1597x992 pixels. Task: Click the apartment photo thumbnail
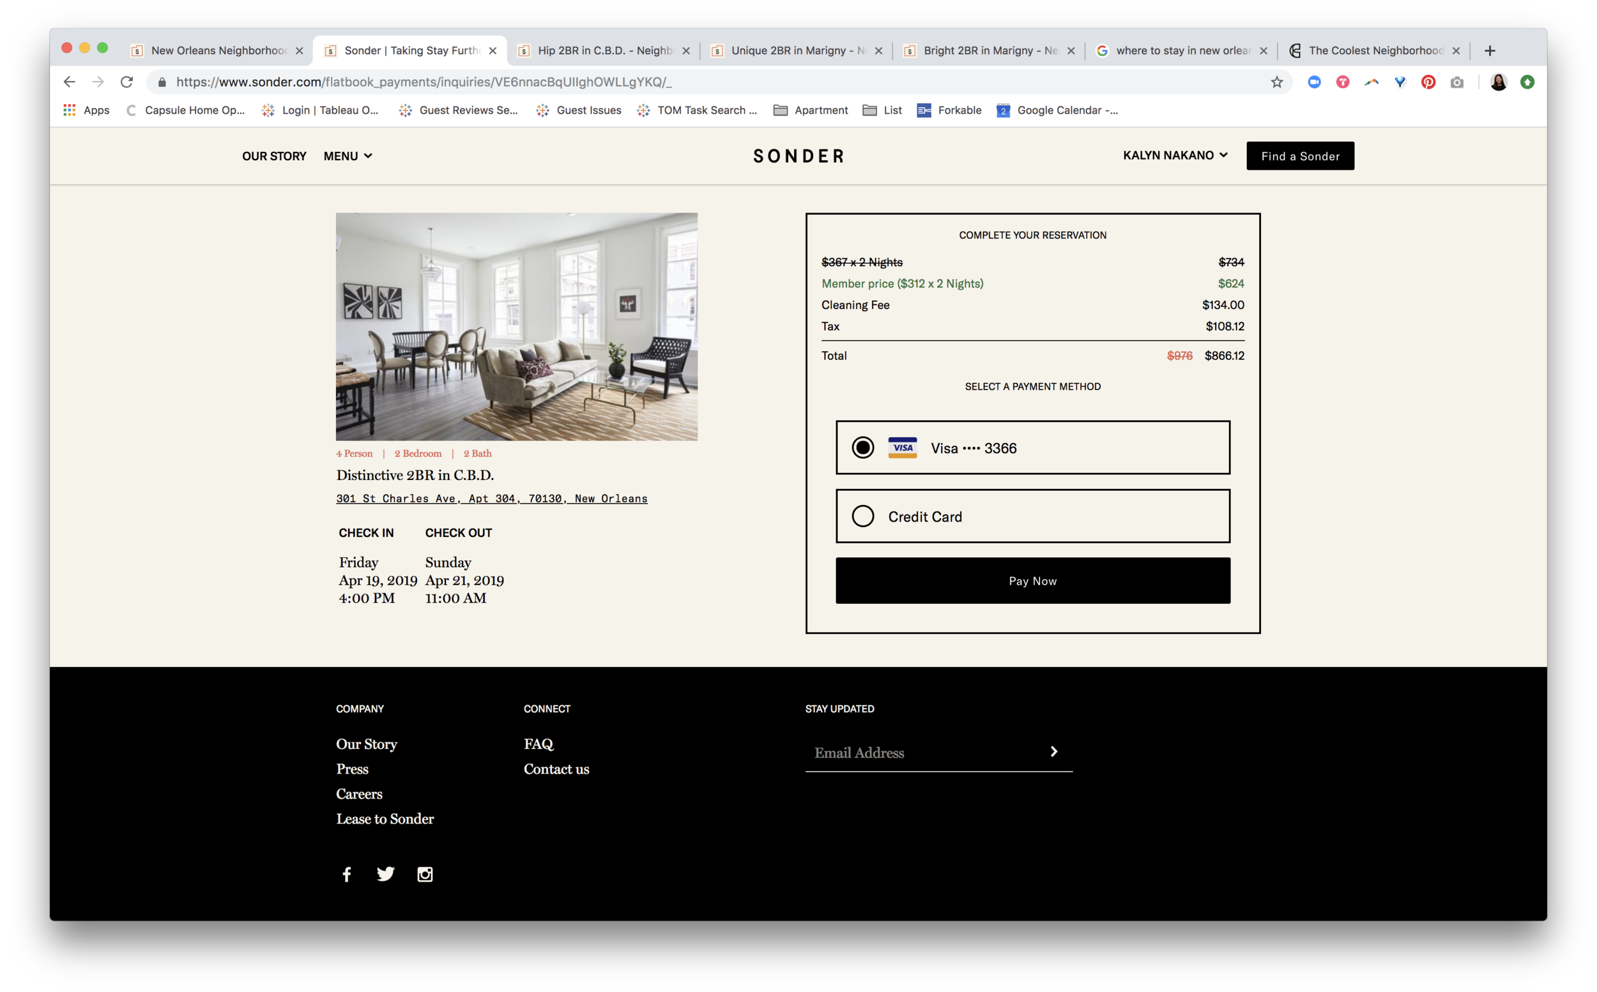click(x=517, y=326)
